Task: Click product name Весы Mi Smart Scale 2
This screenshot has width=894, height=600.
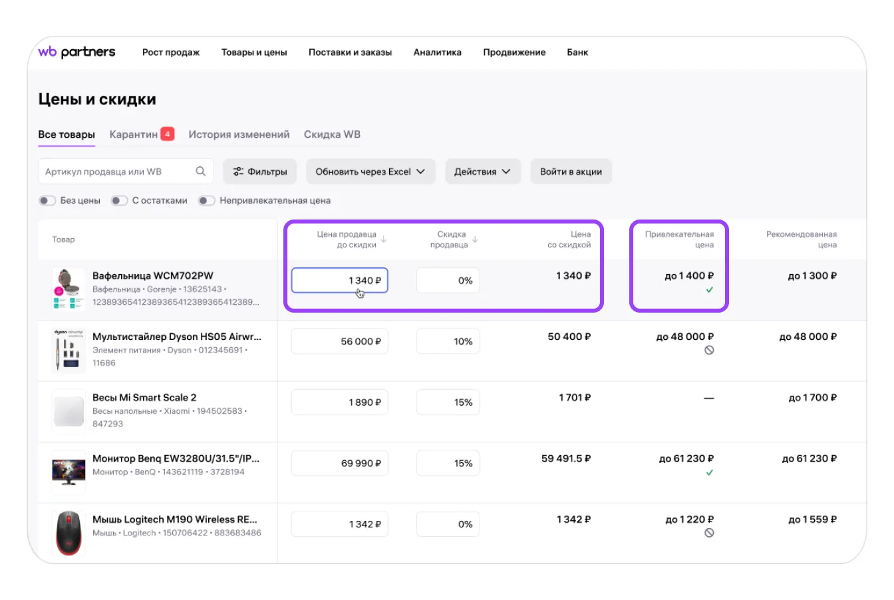Action: (144, 397)
